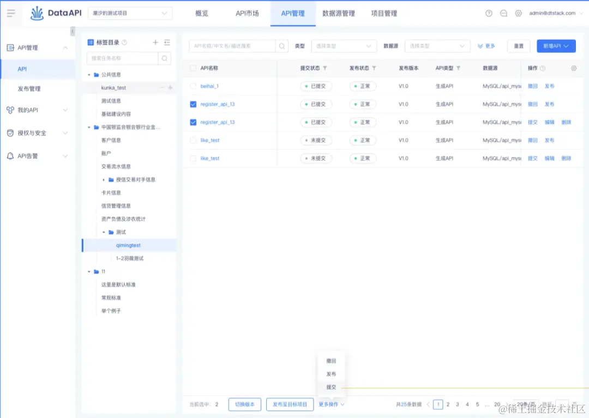Collapse the 公共信息 folder
This screenshot has width=589, height=418.
[x=89, y=75]
